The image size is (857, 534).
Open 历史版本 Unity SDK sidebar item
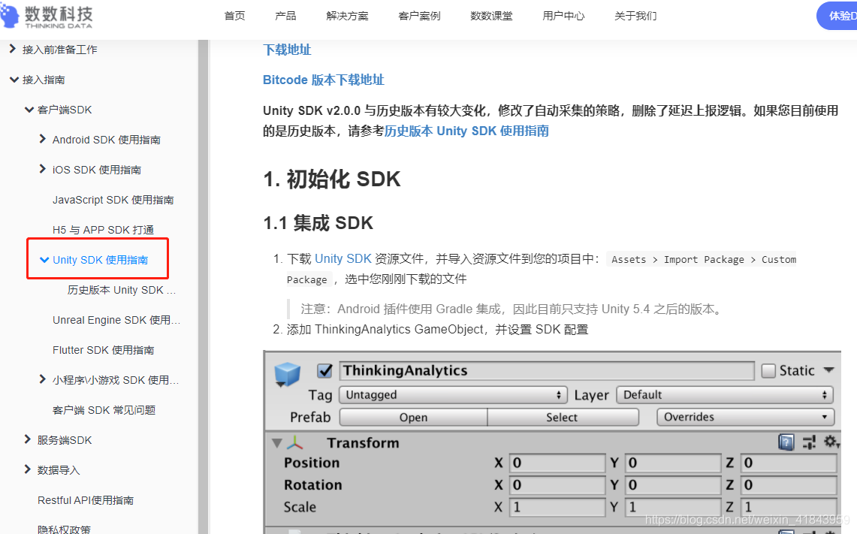tap(122, 290)
